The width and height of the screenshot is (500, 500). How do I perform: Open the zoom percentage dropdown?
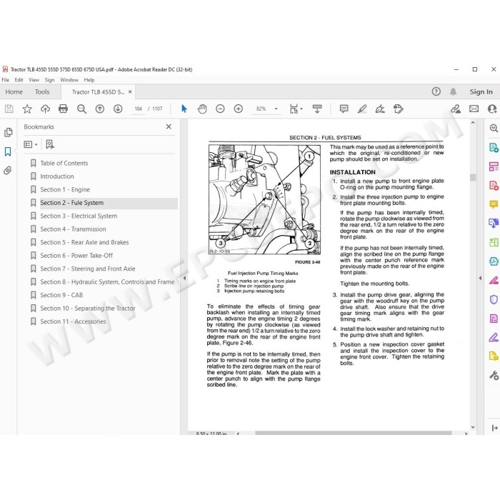pos(276,109)
